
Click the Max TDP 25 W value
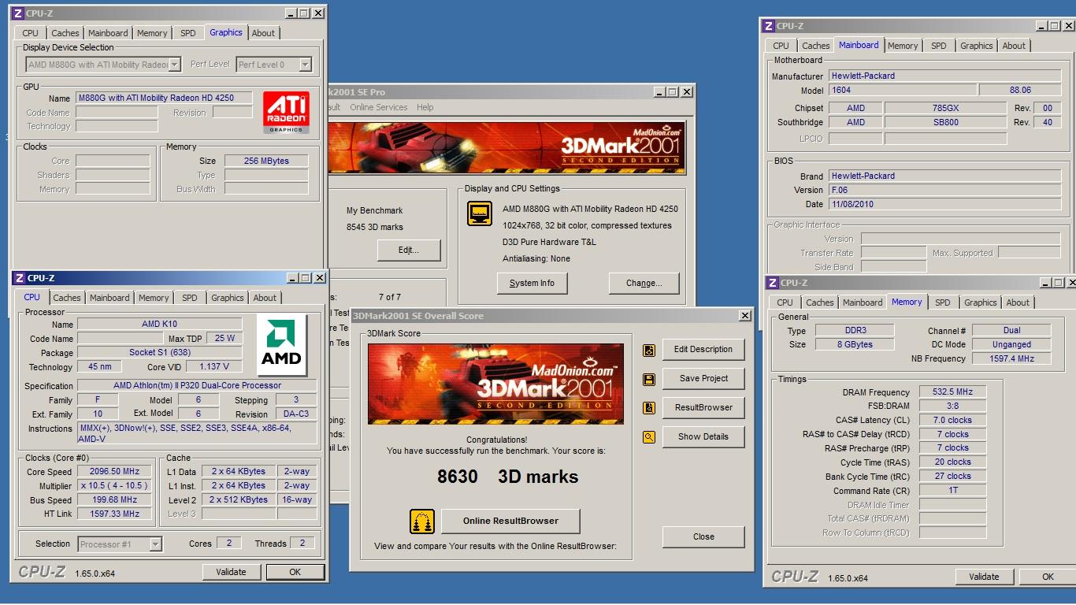coord(224,339)
